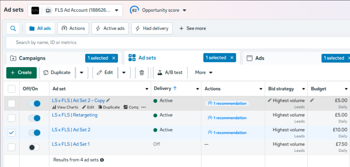Open View Charts for Ad Set 2 – Copy
Image resolution: width=350 pixels, height=167 pixels.
(x=65, y=107)
